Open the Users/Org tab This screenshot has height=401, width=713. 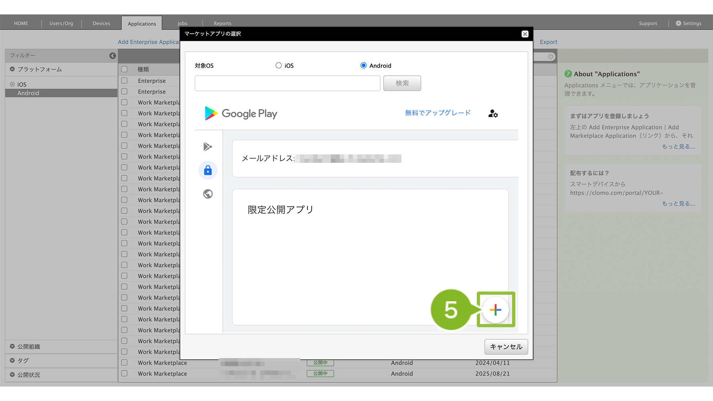coord(61,23)
